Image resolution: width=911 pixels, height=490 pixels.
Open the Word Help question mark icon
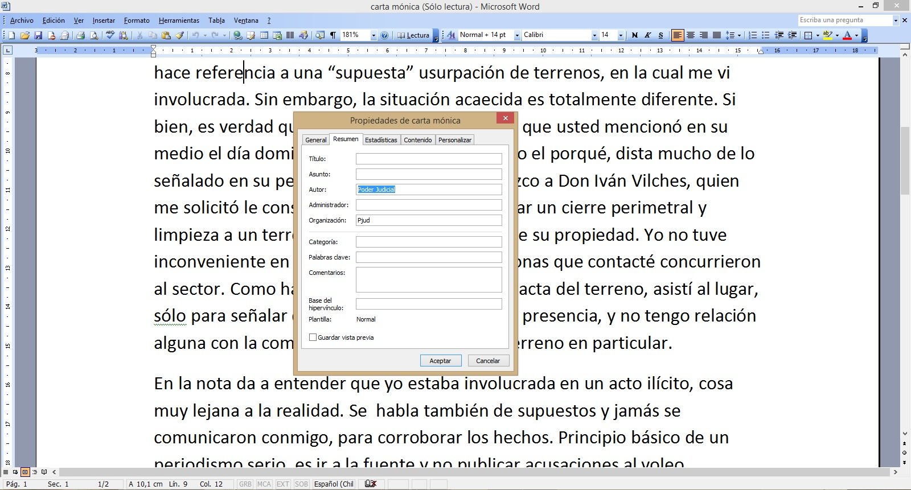coord(384,35)
